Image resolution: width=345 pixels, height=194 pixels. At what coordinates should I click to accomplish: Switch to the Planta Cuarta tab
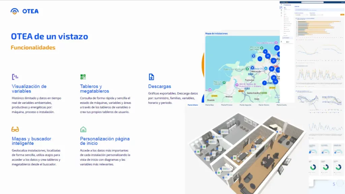click(282, 105)
